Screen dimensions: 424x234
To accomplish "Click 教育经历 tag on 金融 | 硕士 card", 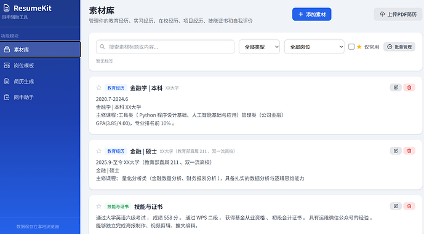I will pyautogui.click(x=116, y=151).
